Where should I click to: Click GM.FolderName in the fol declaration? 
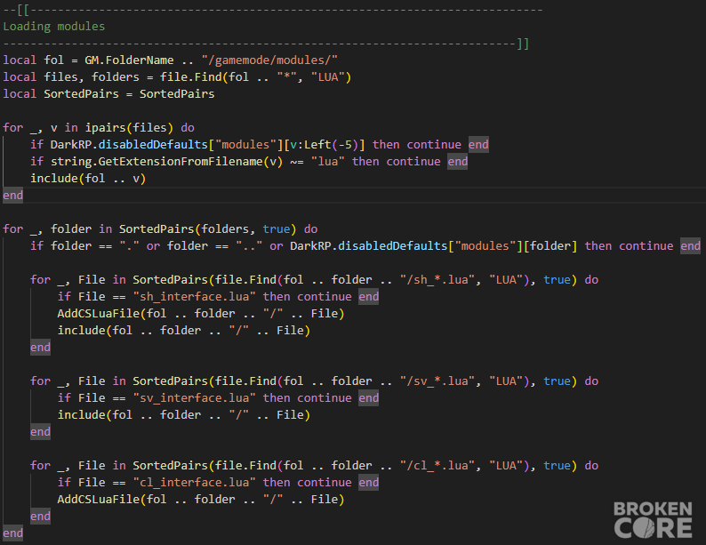click(x=129, y=60)
